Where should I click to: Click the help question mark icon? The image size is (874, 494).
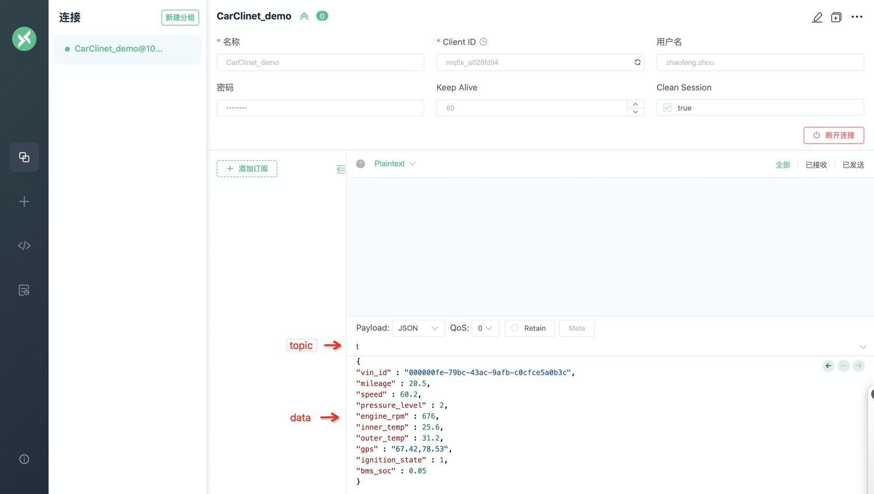point(361,164)
